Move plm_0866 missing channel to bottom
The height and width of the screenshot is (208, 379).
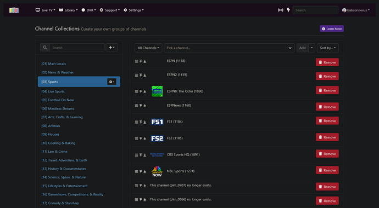click(145, 200)
